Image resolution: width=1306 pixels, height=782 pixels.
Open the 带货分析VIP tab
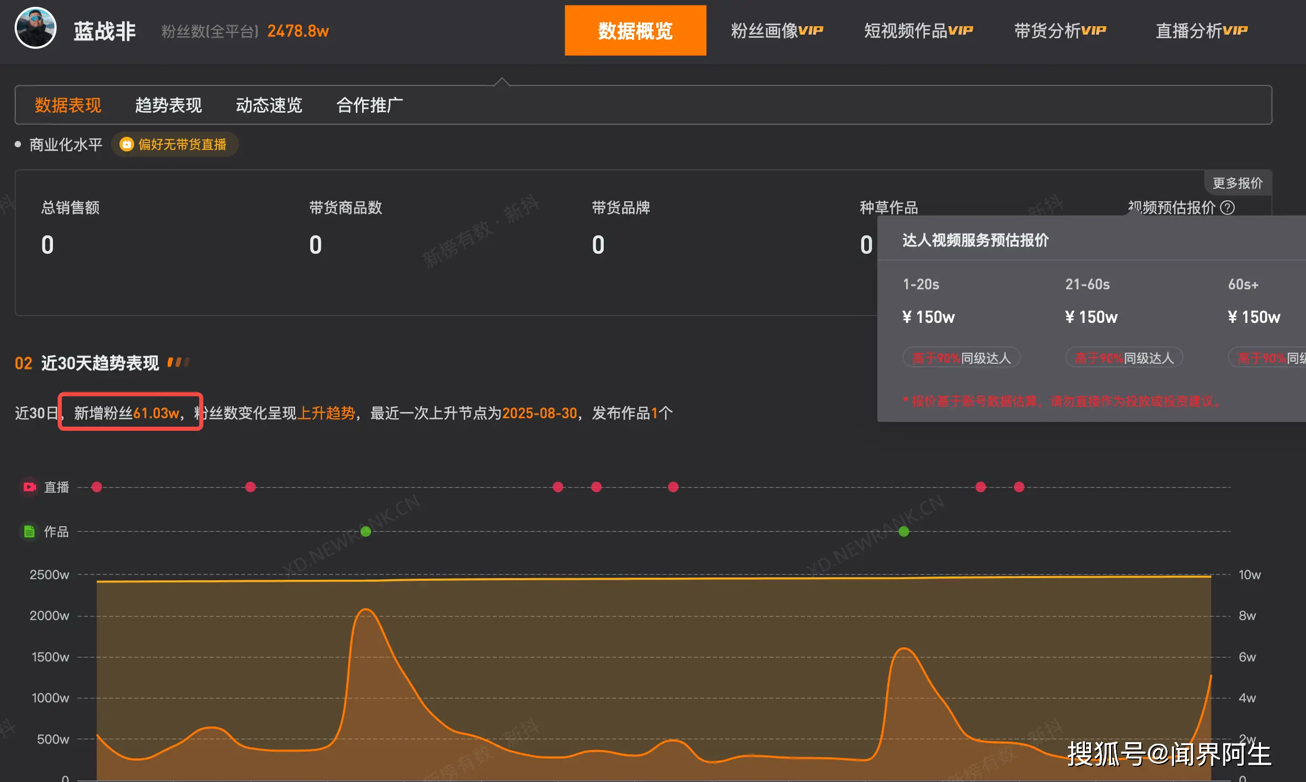(1060, 30)
